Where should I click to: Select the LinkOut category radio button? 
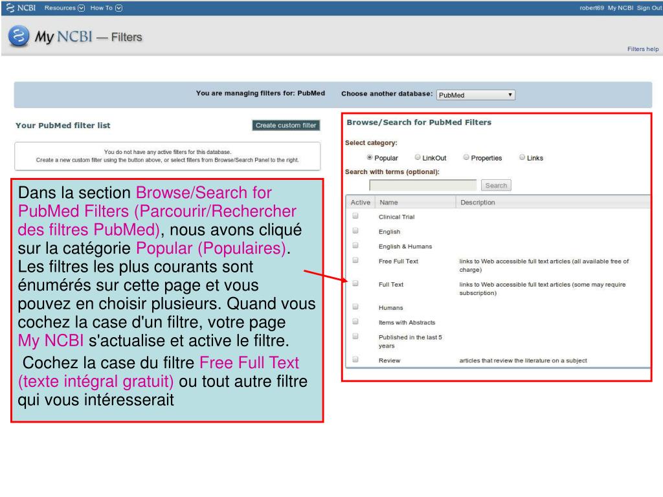point(418,157)
